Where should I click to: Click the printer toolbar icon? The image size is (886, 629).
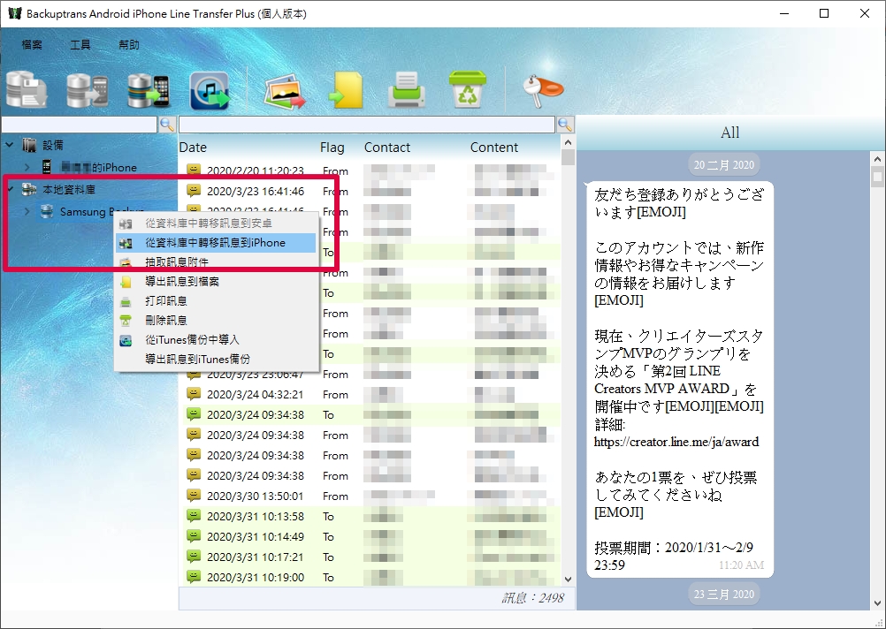[406, 90]
